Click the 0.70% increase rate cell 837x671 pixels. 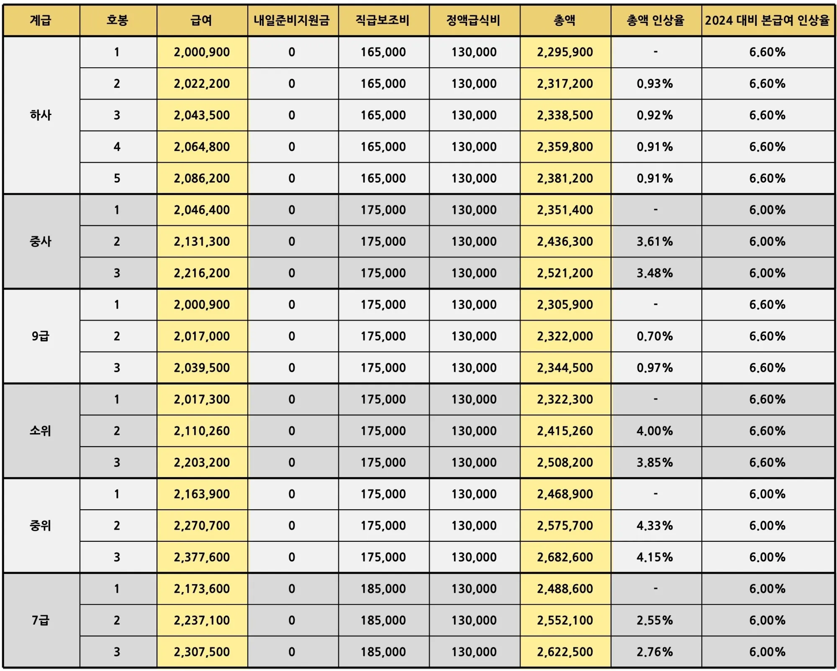pos(655,336)
